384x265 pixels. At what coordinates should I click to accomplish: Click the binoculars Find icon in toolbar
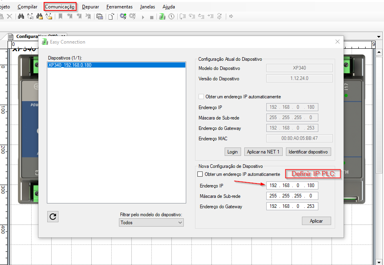coord(21,16)
